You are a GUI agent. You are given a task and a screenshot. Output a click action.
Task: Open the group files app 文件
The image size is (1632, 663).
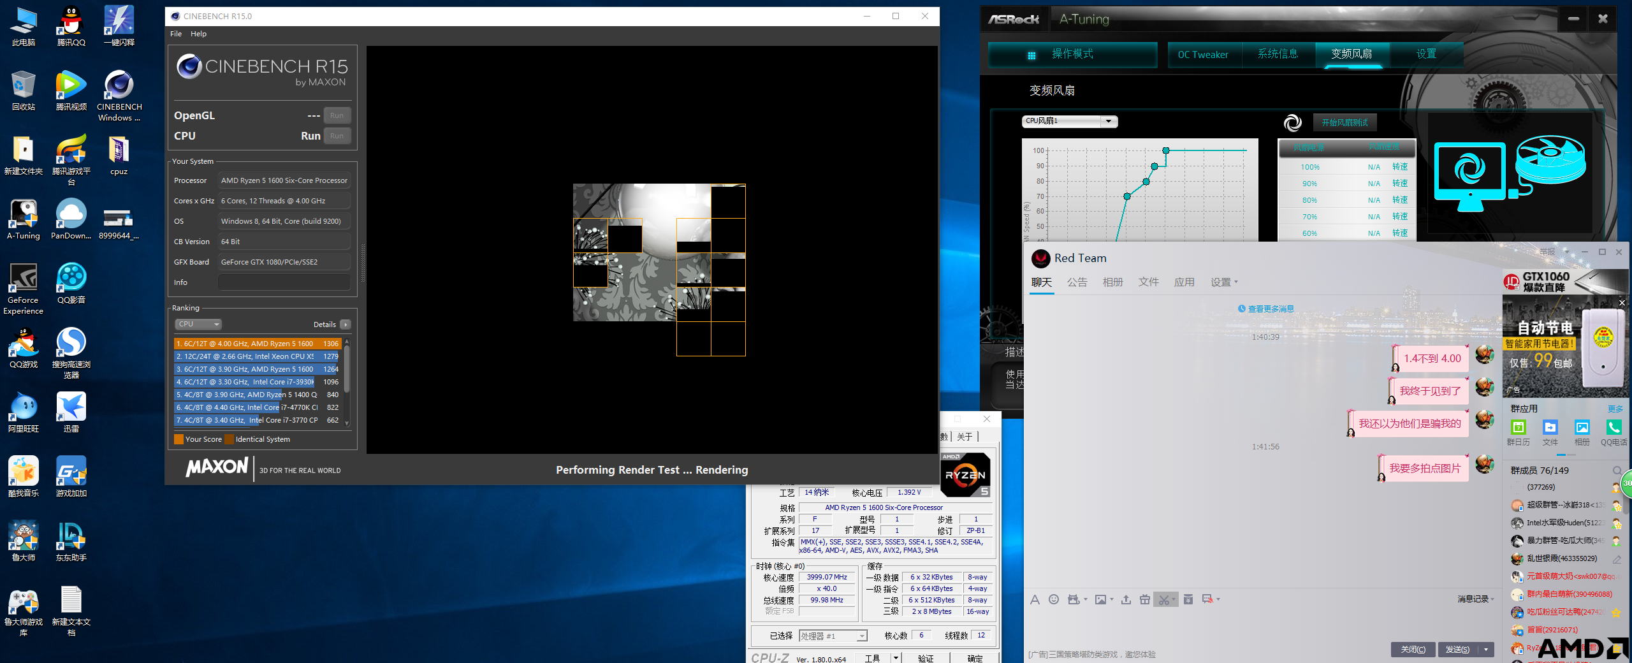(x=1550, y=432)
